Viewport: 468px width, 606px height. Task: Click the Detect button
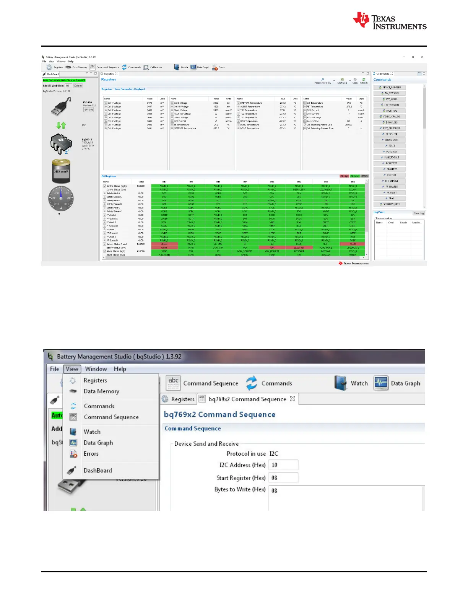tap(78, 86)
